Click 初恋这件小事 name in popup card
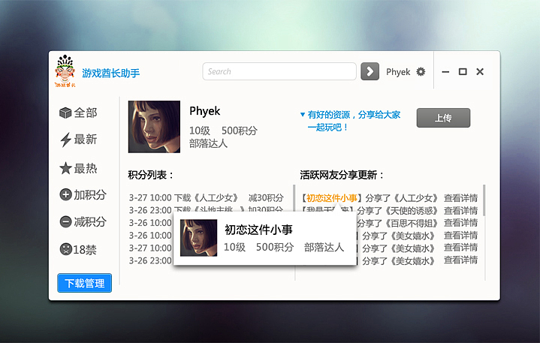 point(258,230)
